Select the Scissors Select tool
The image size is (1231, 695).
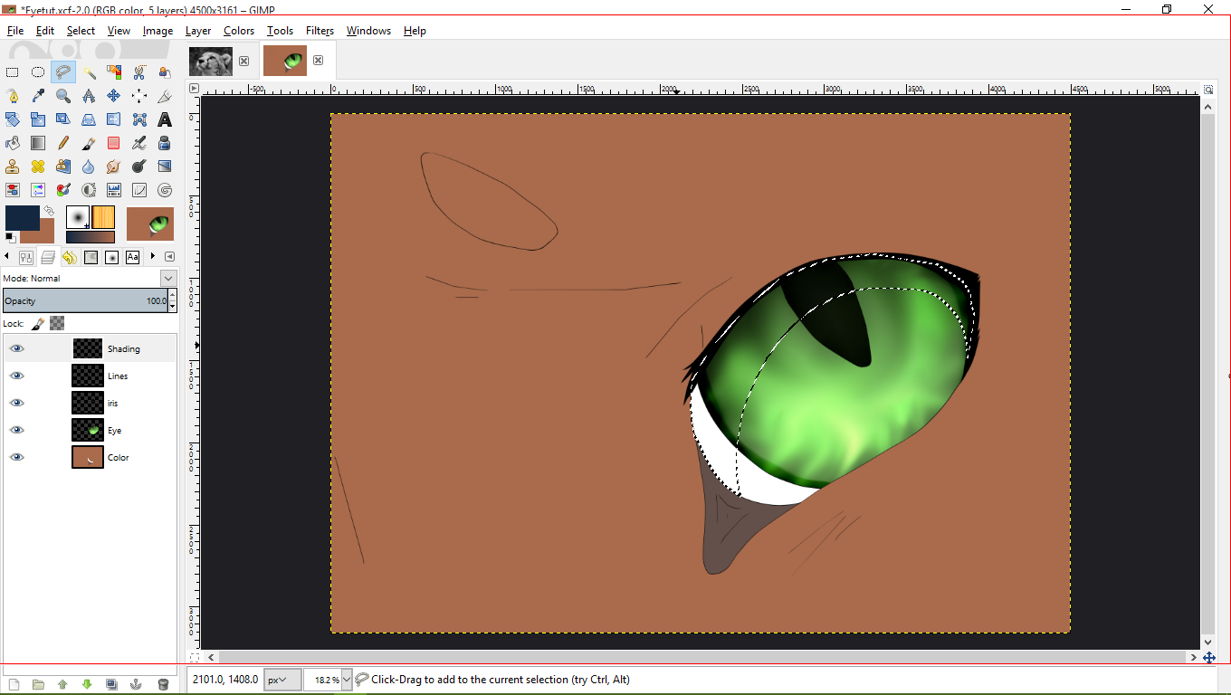click(139, 72)
